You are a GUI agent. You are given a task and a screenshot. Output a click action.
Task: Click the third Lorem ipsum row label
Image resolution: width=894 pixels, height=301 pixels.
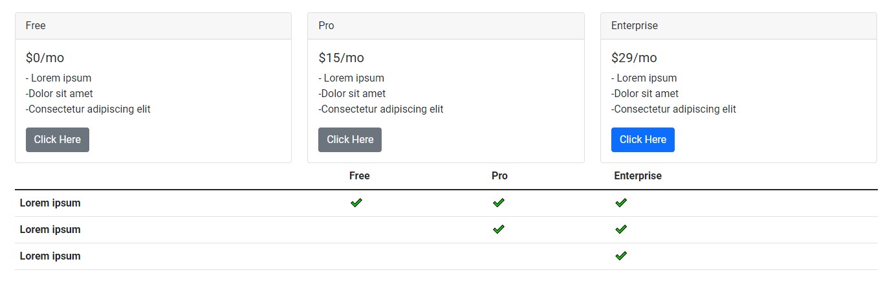(x=50, y=256)
